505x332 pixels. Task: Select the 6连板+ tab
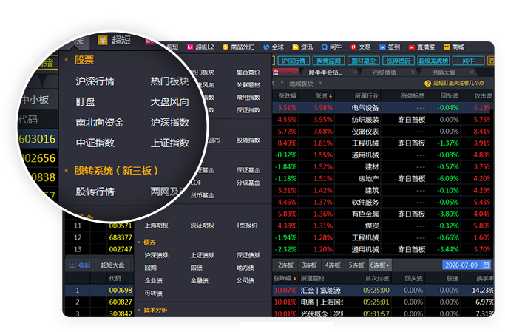pyautogui.click(x=380, y=265)
